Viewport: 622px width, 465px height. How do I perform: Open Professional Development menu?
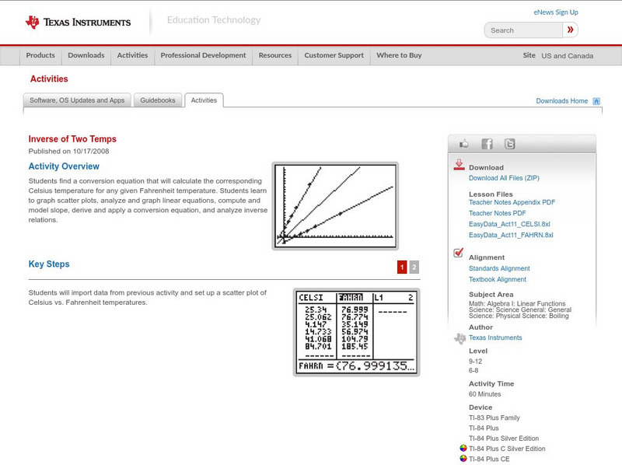(x=203, y=55)
